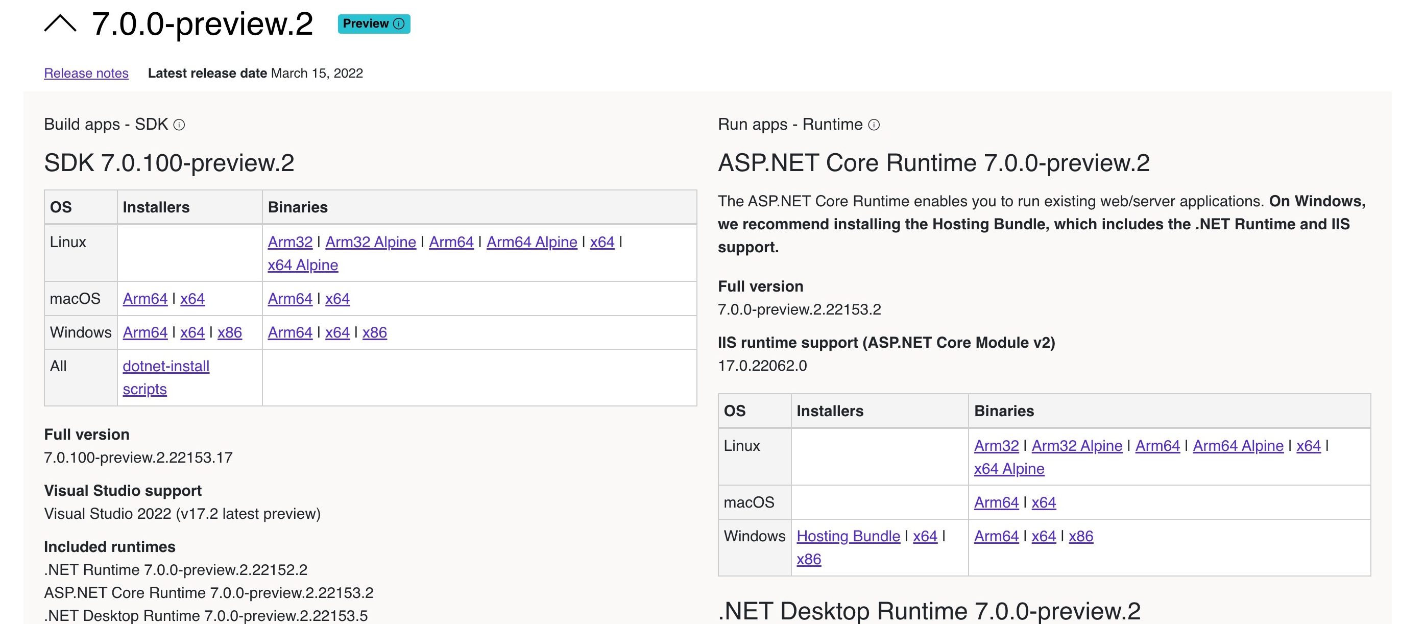The width and height of the screenshot is (1425, 624).
Task: Click info icon next to Run apps - Runtime
Action: [x=874, y=125]
